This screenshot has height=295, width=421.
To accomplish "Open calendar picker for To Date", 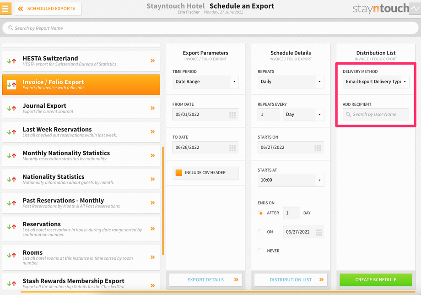I will coord(232,148).
